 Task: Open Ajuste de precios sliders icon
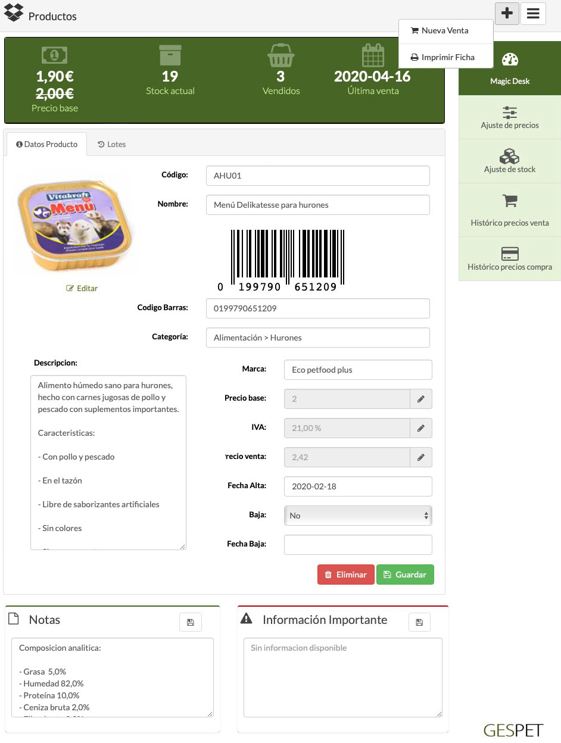click(510, 111)
